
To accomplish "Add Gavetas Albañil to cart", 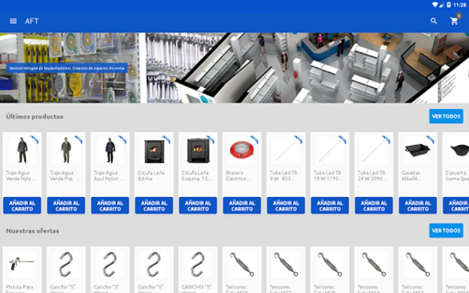I will pos(418,206).
